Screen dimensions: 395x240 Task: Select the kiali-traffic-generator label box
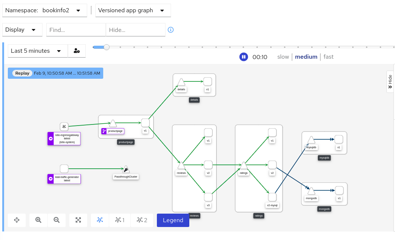pos(64,179)
